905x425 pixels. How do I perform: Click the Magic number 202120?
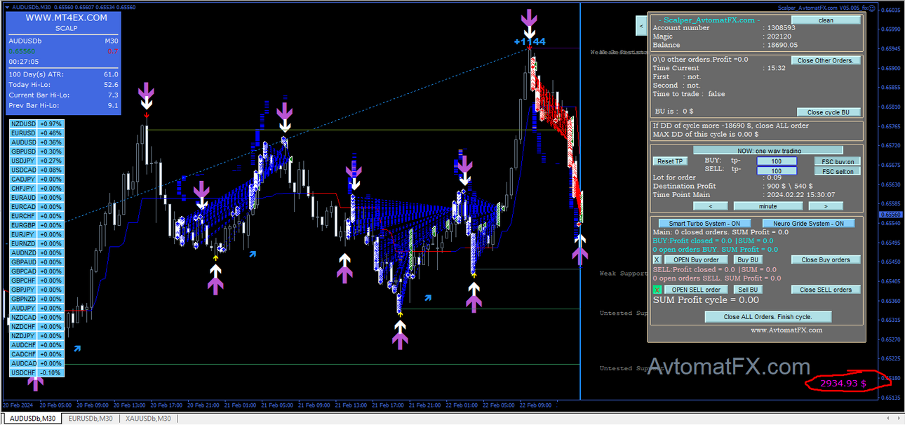tap(779, 36)
